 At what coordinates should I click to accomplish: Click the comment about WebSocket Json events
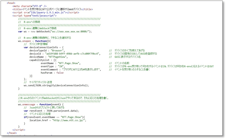(x=63, y=98)
